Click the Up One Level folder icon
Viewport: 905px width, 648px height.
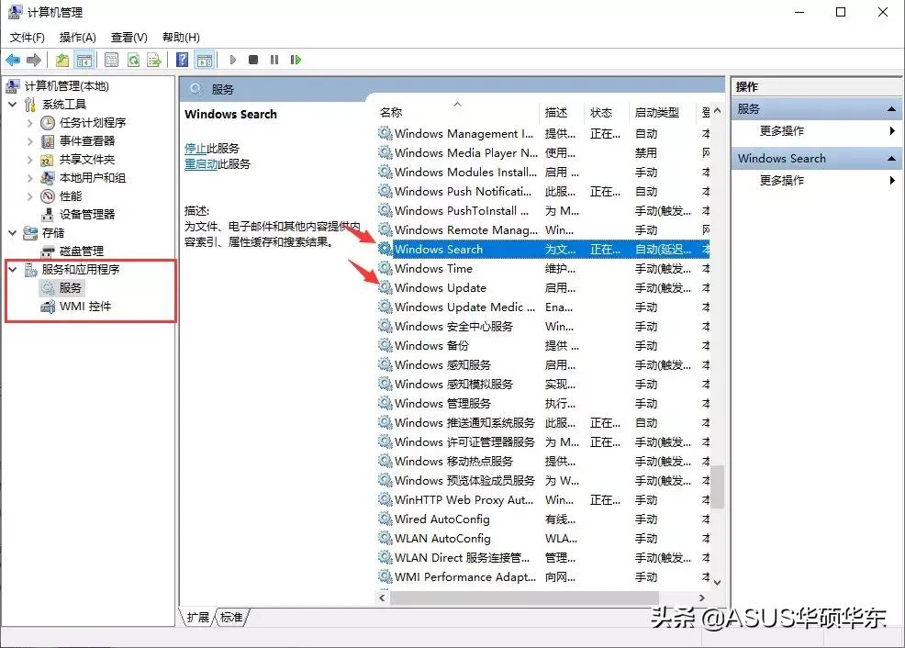[62, 61]
